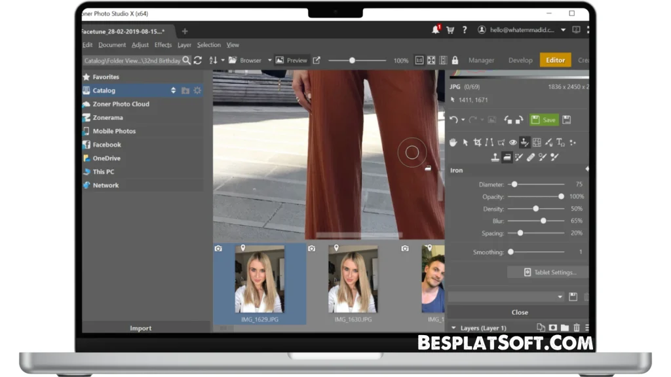Toggle 1:1 actual size zoom

point(419,60)
